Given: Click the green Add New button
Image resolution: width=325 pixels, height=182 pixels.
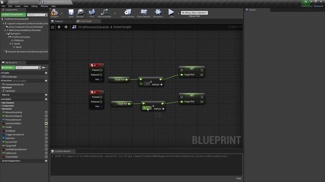Looking at the screenshot, I should coord(8,67).
